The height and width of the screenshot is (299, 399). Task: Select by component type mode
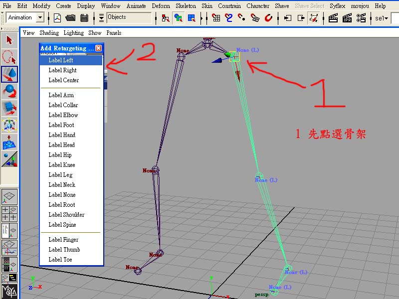click(192, 18)
